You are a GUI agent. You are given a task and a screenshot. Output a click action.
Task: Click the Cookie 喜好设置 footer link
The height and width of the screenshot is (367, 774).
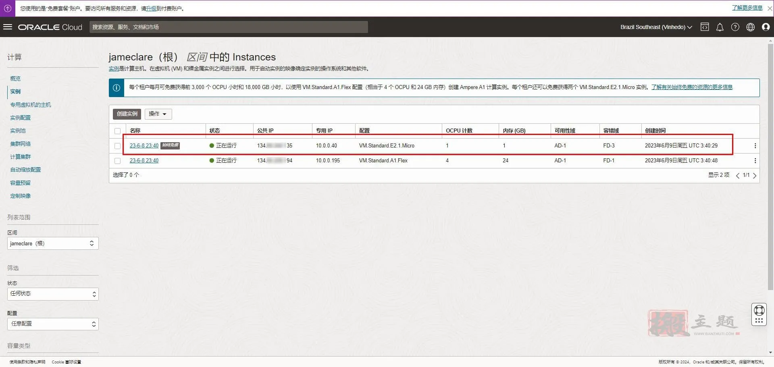(66, 362)
